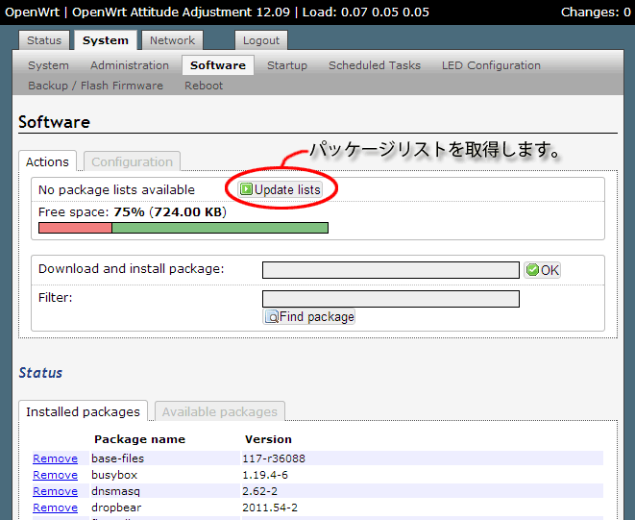Click the Package name column header

139,439
